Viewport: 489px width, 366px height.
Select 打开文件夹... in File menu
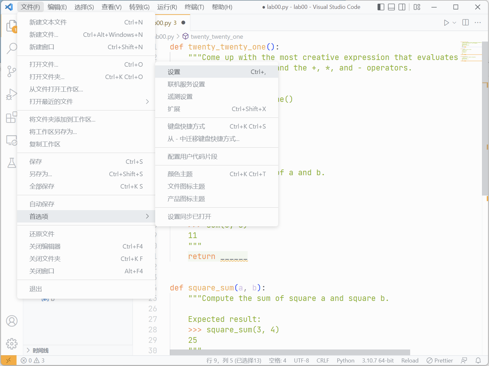tap(86, 77)
